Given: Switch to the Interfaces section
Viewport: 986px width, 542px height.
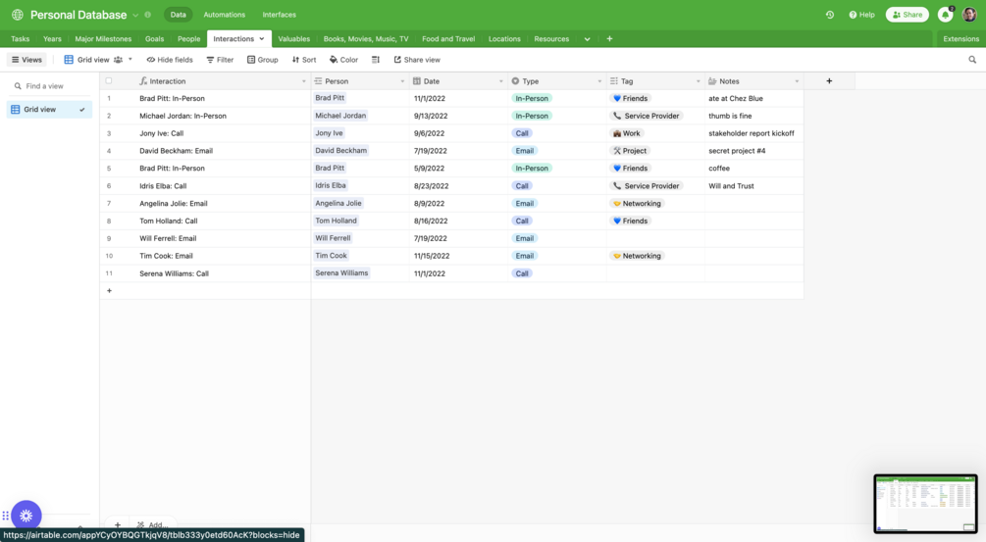Looking at the screenshot, I should (x=280, y=15).
